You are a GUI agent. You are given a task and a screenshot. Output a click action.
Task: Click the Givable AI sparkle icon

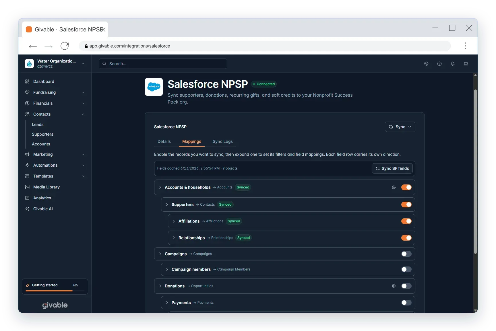[27, 209]
